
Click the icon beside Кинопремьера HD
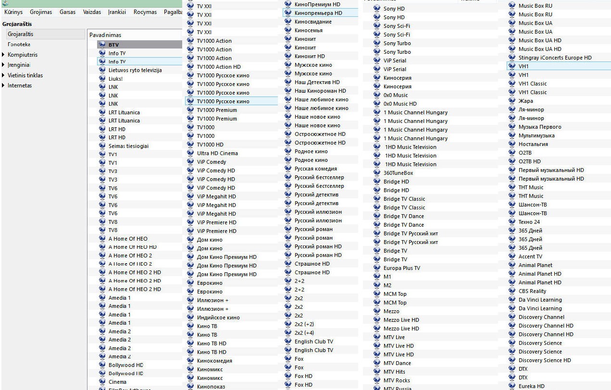click(x=288, y=13)
